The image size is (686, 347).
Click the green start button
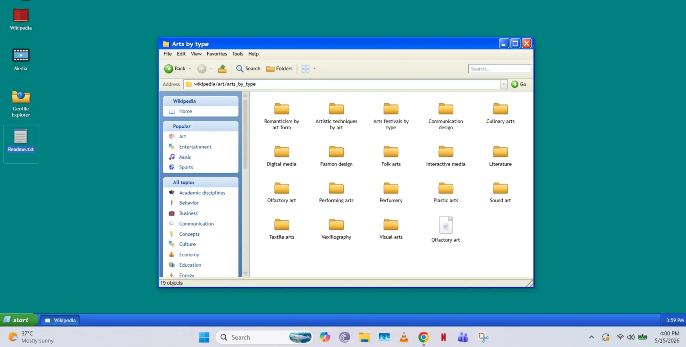[19, 320]
